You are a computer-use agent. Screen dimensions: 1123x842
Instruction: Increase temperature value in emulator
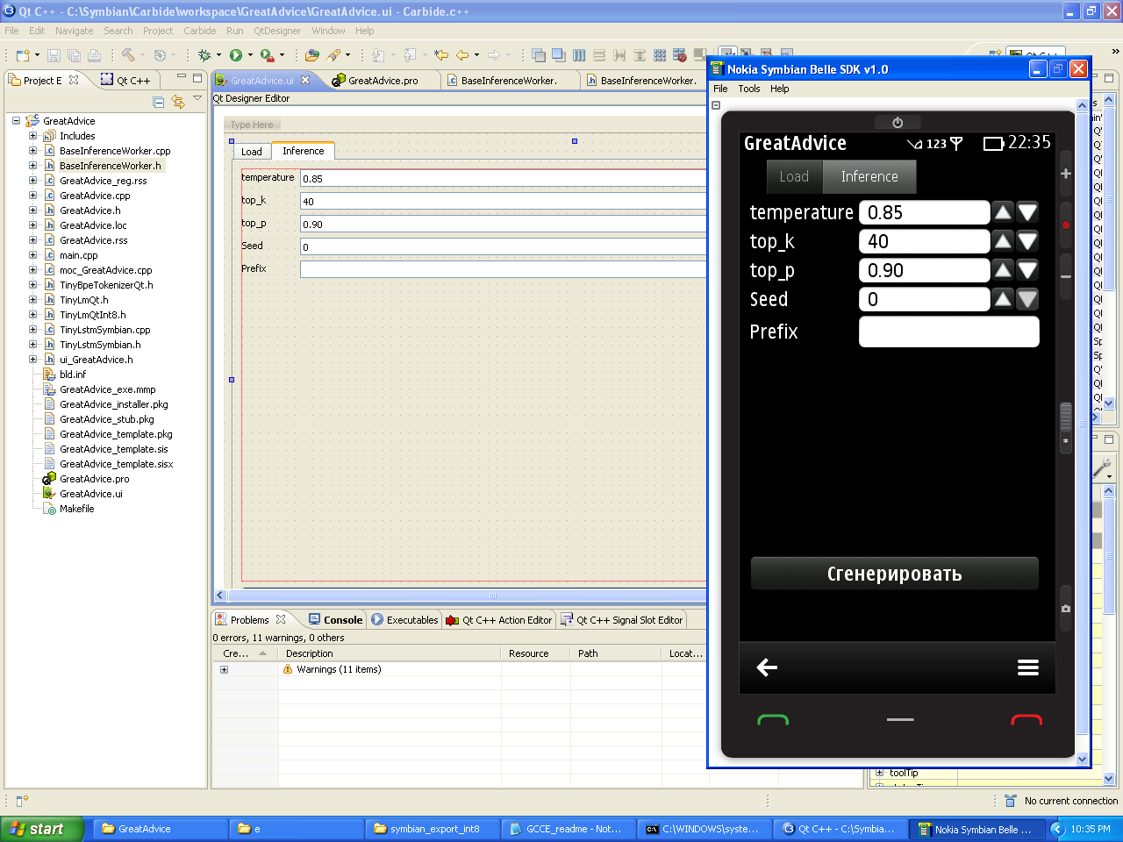pyautogui.click(x=1003, y=212)
